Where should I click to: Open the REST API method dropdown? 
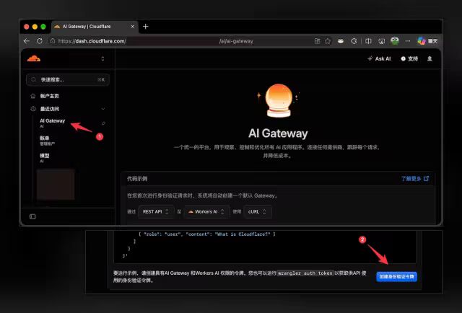(156, 212)
